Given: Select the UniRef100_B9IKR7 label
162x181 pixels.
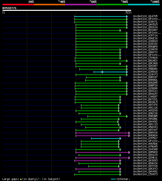Looking at the screenshot, I should pos(145,30).
